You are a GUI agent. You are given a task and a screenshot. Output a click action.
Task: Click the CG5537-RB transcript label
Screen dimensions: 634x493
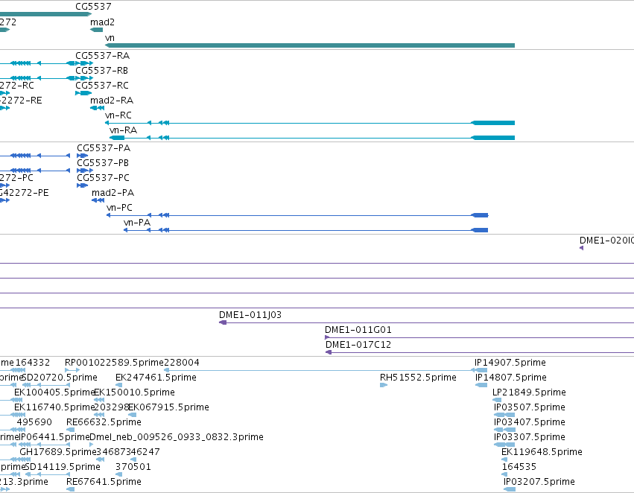click(x=101, y=71)
